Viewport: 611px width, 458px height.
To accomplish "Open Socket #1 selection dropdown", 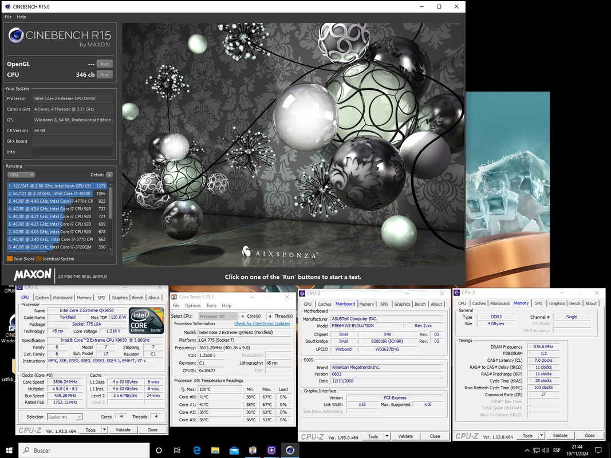I will (65, 417).
